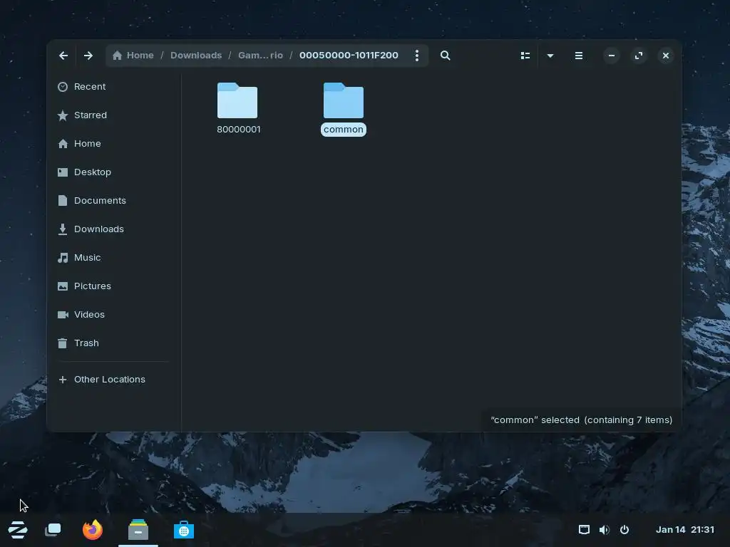Go to Home in the sidebar
This screenshot has width=730, height=547.
pos(113,143)
